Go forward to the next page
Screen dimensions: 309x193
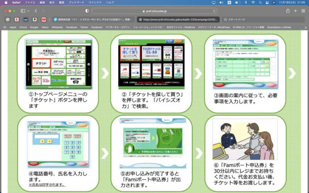[43, 11]
